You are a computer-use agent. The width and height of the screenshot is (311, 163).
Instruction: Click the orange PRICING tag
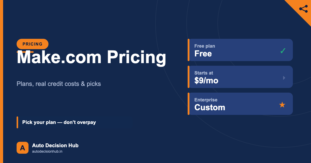click(32, 44)
